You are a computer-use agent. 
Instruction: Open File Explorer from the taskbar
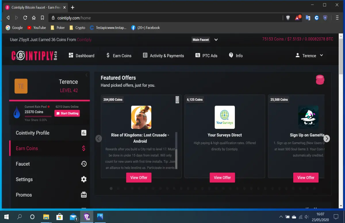46,217
